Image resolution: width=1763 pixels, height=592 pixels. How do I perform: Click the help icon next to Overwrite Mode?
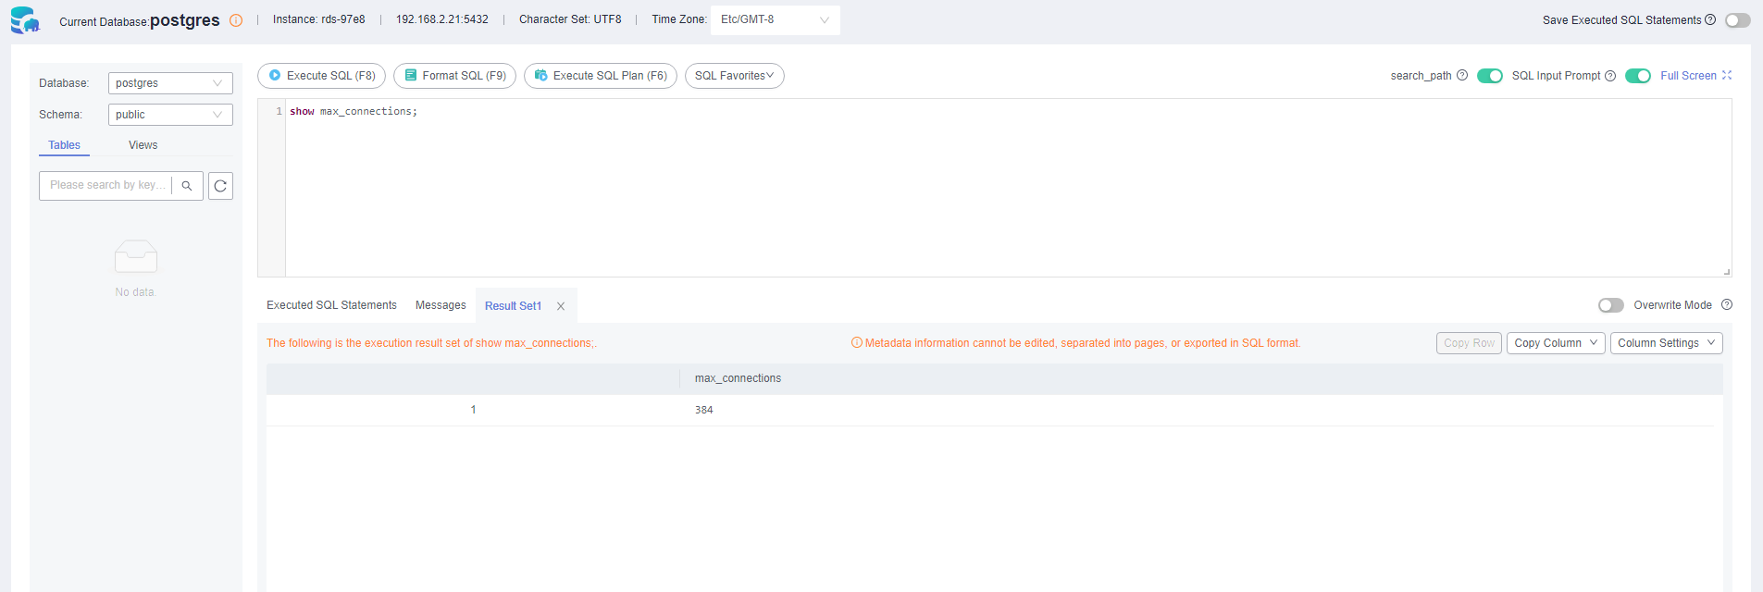click(1727, 304)
